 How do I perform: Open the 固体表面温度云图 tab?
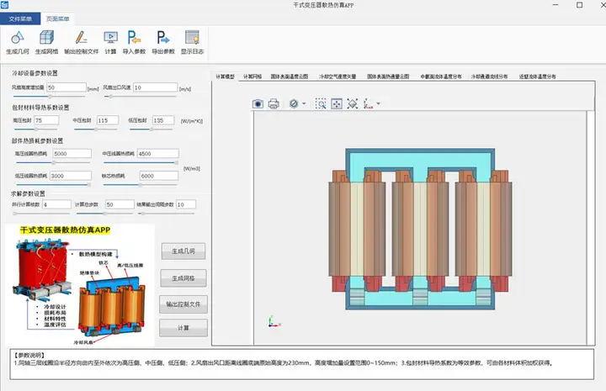[x=290, y=77]
